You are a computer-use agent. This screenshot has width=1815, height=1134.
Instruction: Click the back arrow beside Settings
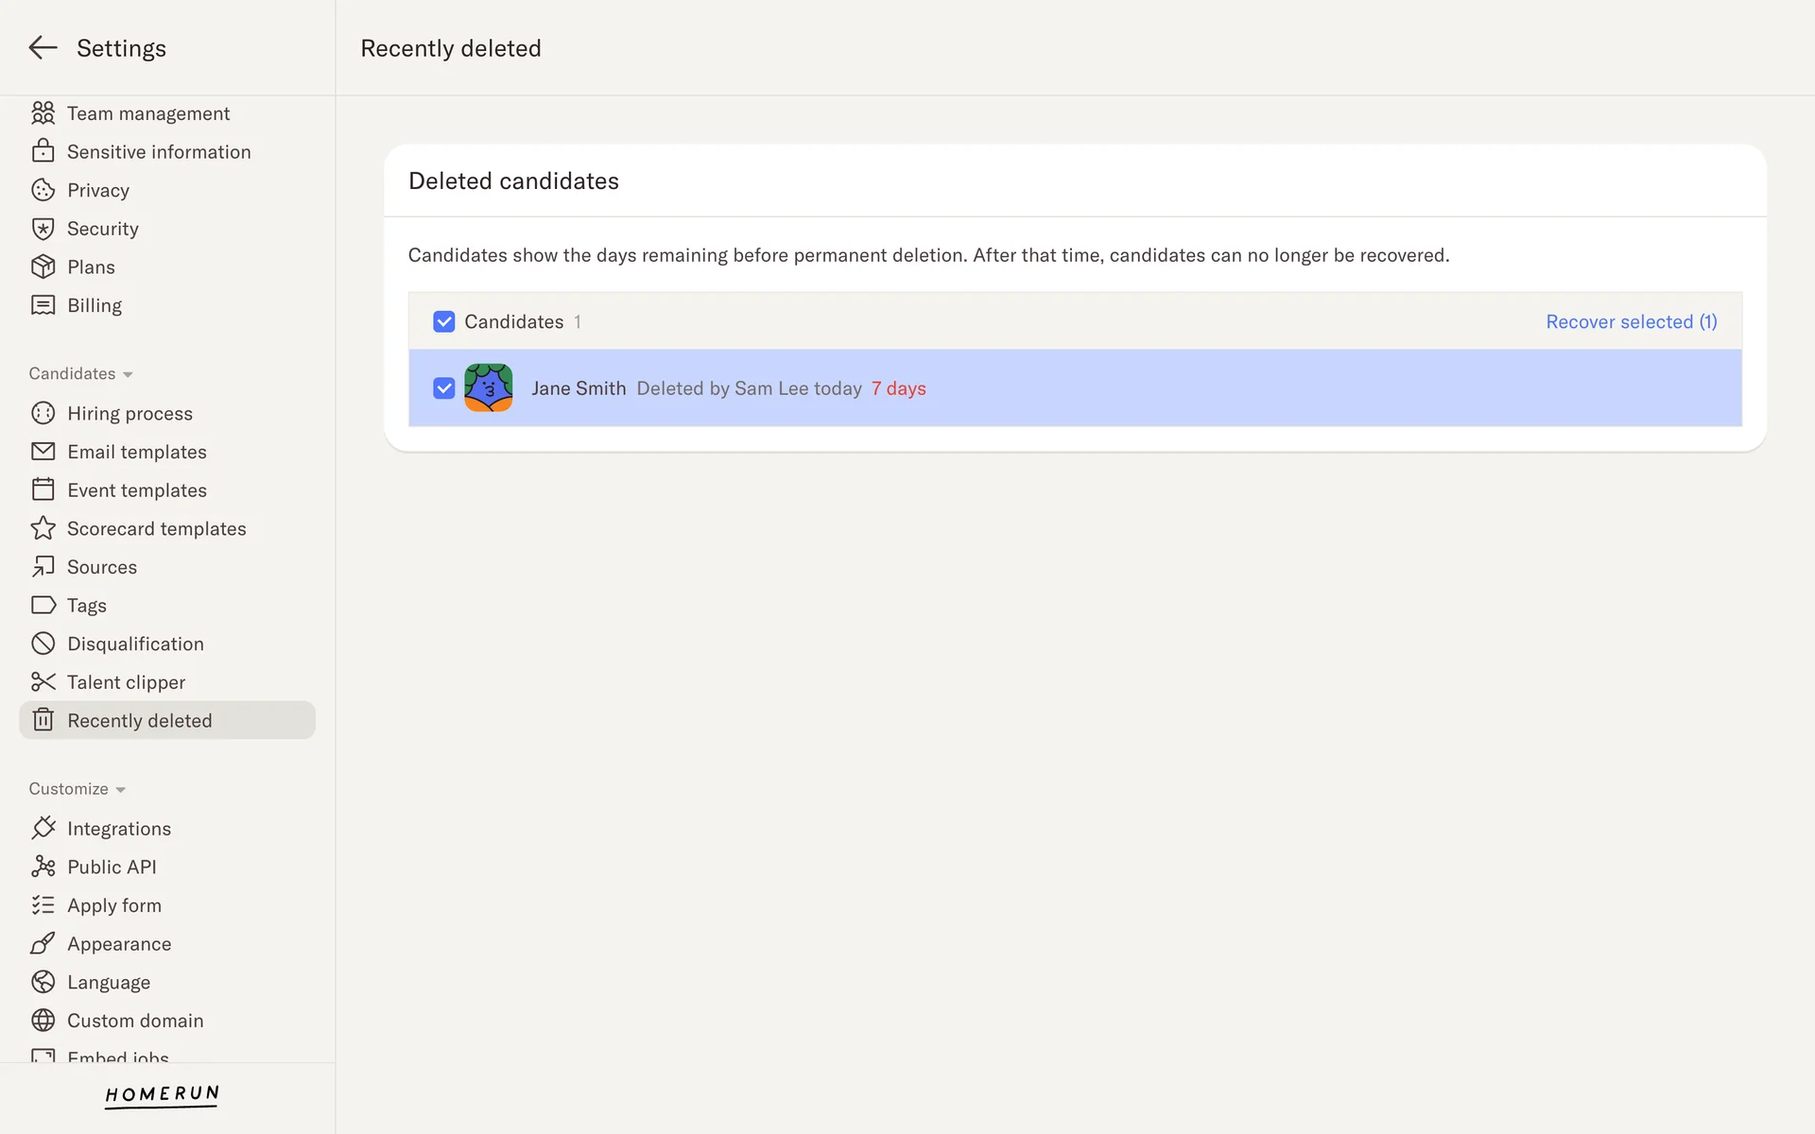pyautogui.click(x=43, y=48)
